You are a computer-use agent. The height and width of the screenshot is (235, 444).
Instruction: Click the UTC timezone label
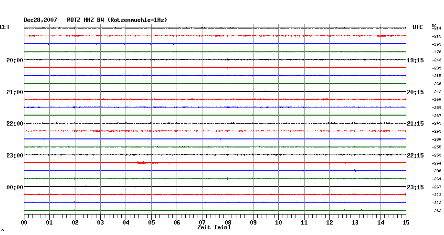417,27
